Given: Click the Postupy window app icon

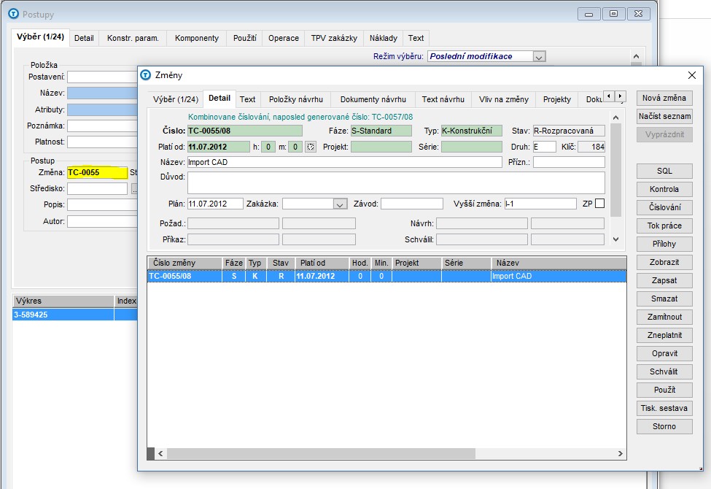Looking at the screenshot, I should (14, 14).
